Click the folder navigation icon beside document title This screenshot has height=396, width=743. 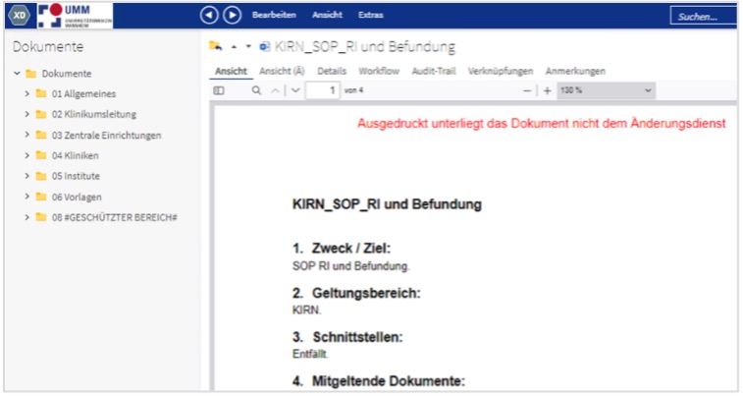point(216,46)
